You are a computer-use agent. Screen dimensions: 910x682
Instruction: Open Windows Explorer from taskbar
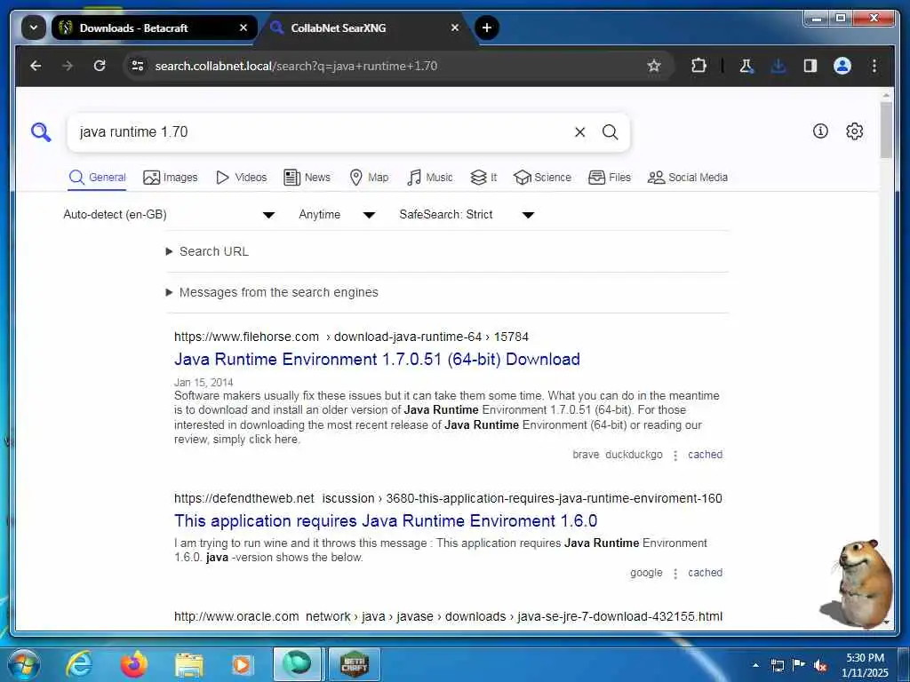point(188,664)
